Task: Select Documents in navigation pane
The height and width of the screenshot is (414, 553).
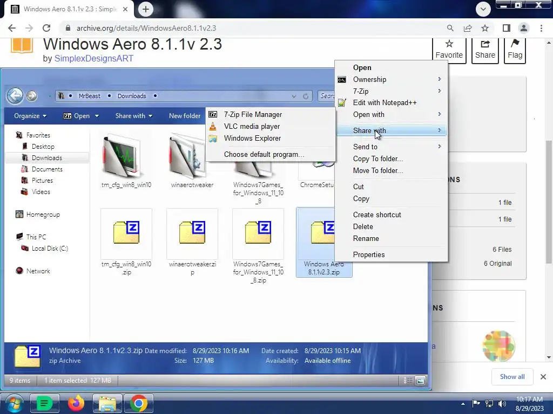Action: pyautogui.click(x=46, y=169)
